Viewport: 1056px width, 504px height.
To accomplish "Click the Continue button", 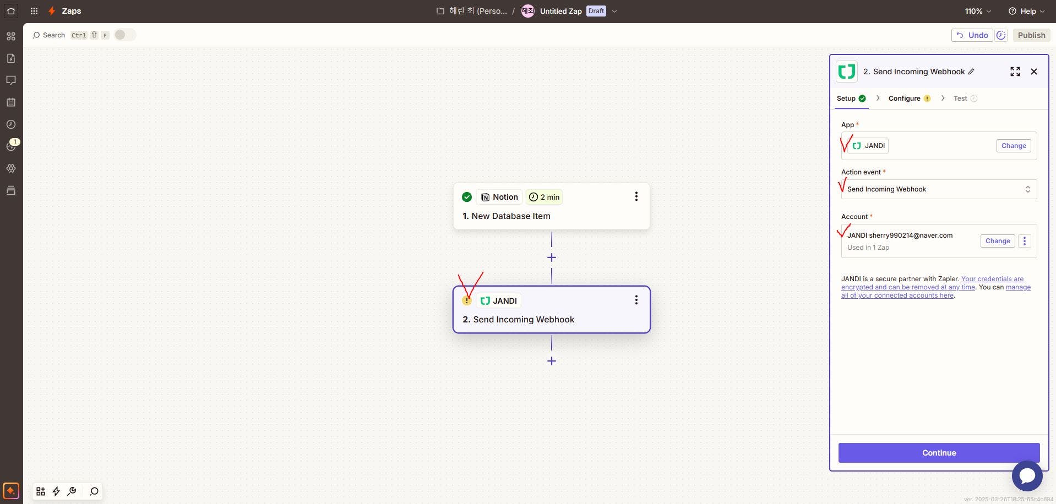I will click(x=939, y=453).
